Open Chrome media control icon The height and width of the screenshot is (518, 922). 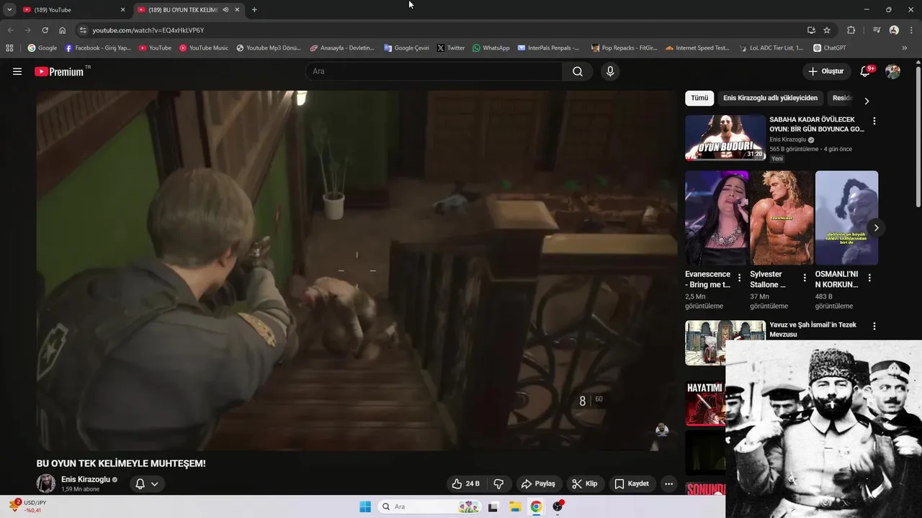point(877,30)
